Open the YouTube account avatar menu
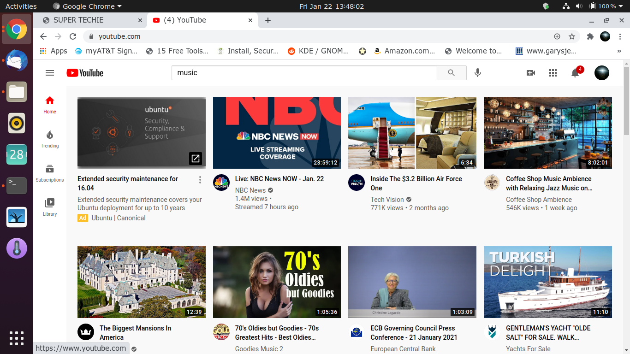The image size is (630, 354). [x=602, y=73]
